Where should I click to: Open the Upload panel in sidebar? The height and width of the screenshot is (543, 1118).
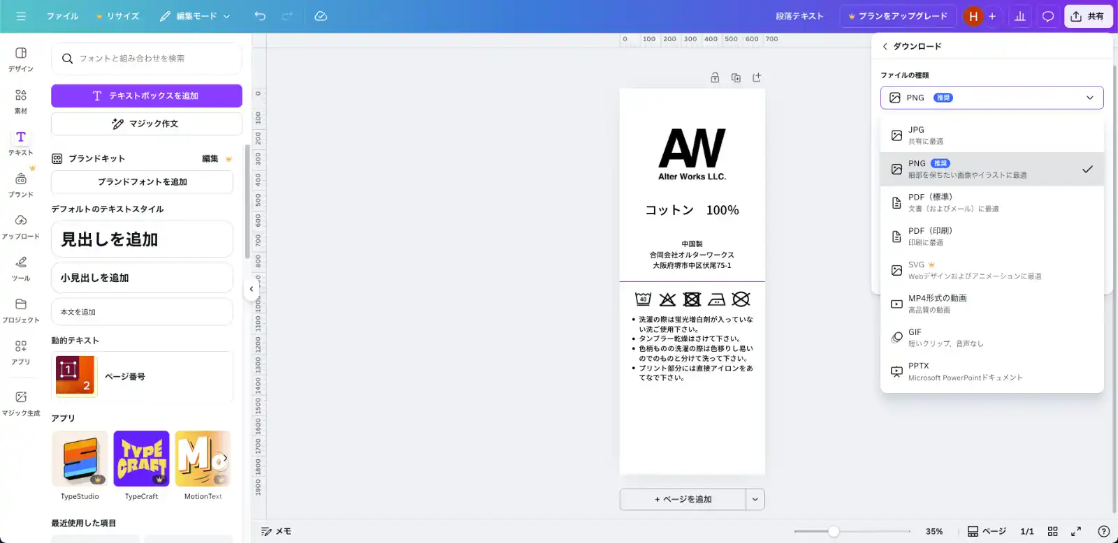(21, 226)
